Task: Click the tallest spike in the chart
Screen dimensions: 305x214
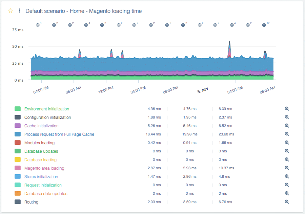Action: 229,49
